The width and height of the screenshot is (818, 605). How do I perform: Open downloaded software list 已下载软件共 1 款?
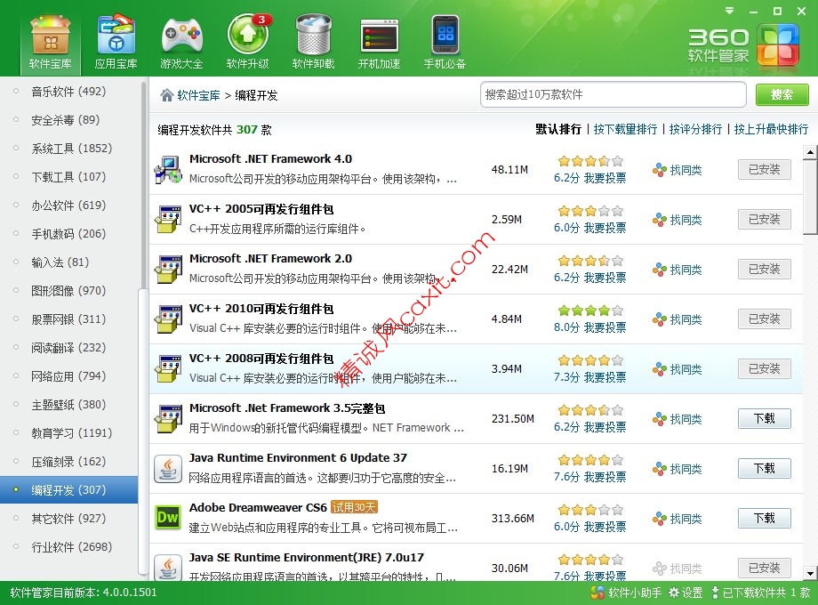click(760, 593)
